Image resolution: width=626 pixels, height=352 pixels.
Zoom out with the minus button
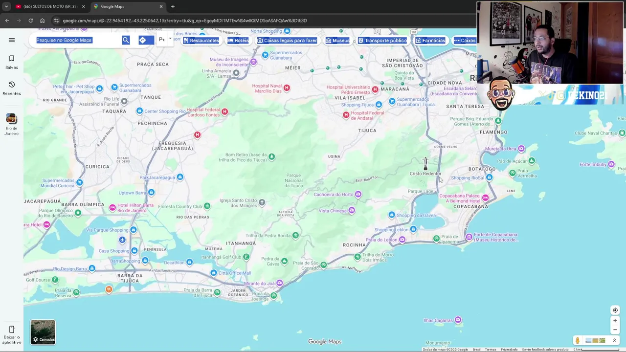(615, 330)
